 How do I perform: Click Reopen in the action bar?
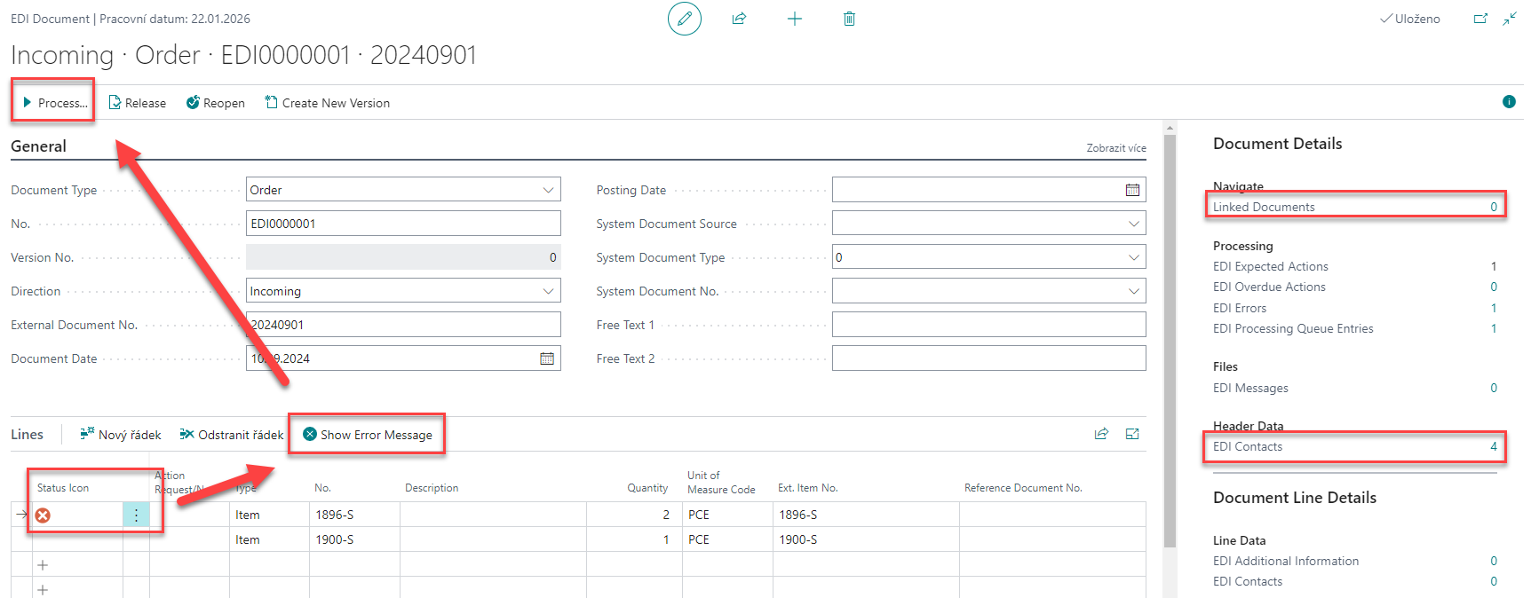coord(216,103)
